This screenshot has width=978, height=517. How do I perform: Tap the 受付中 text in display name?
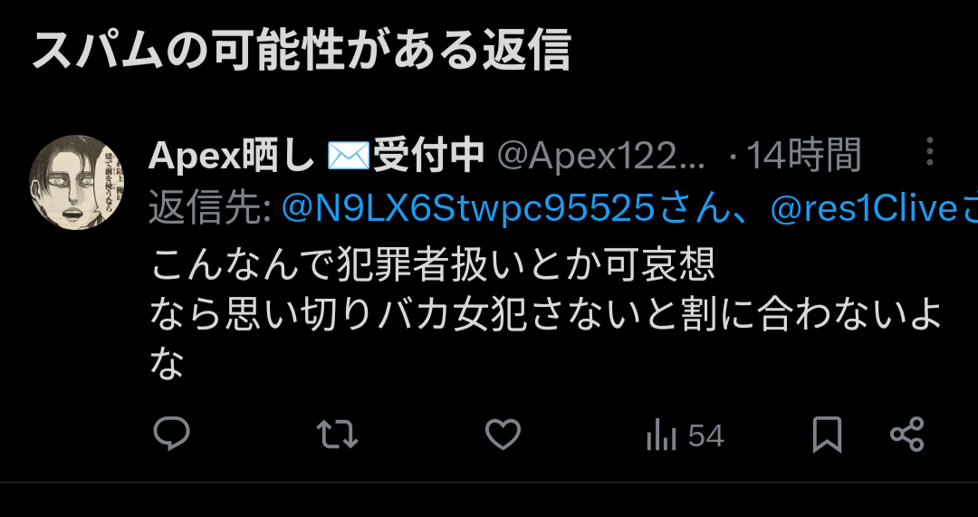click(428, 155)
